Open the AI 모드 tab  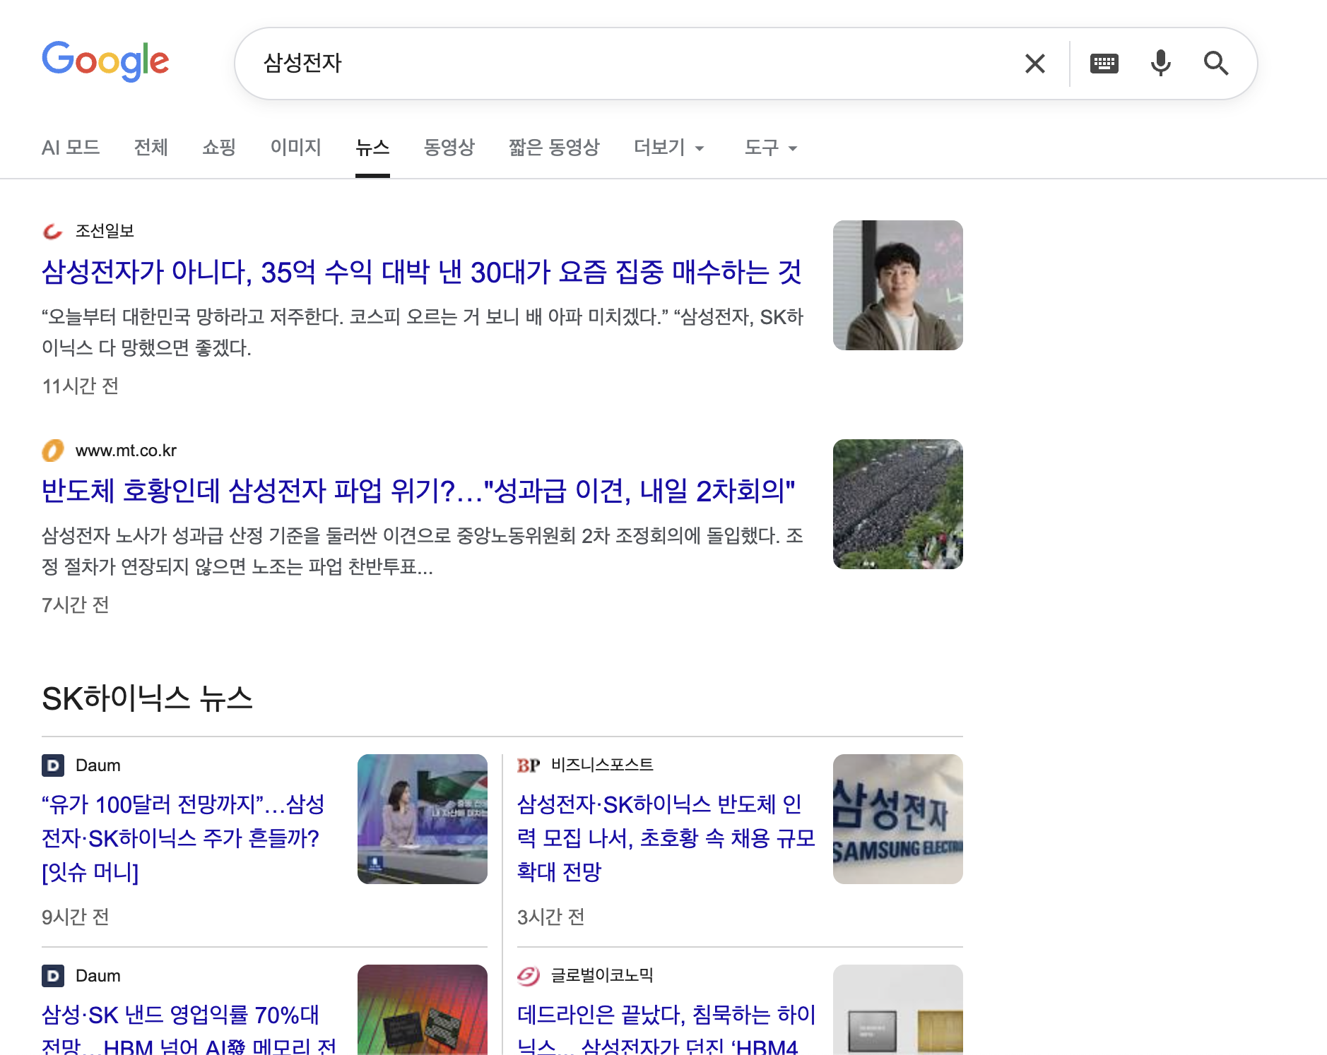71,148
